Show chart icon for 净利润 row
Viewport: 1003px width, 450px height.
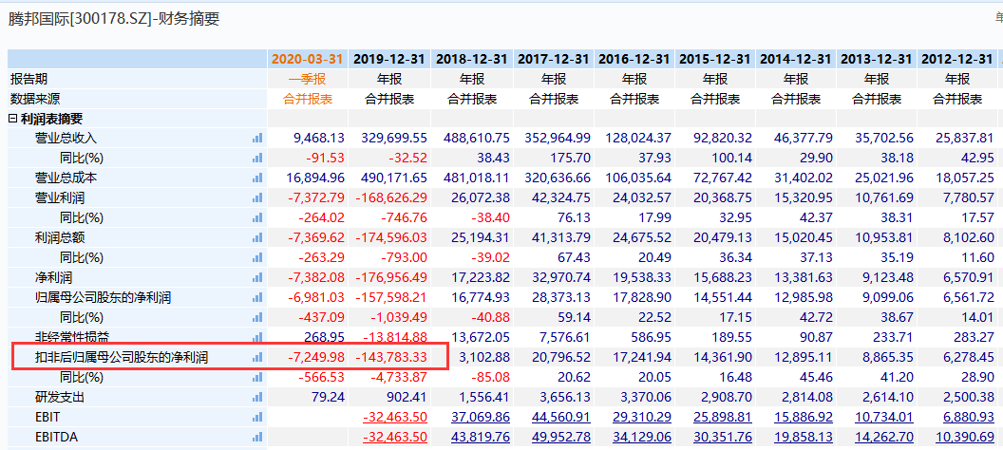coord(256,277)
